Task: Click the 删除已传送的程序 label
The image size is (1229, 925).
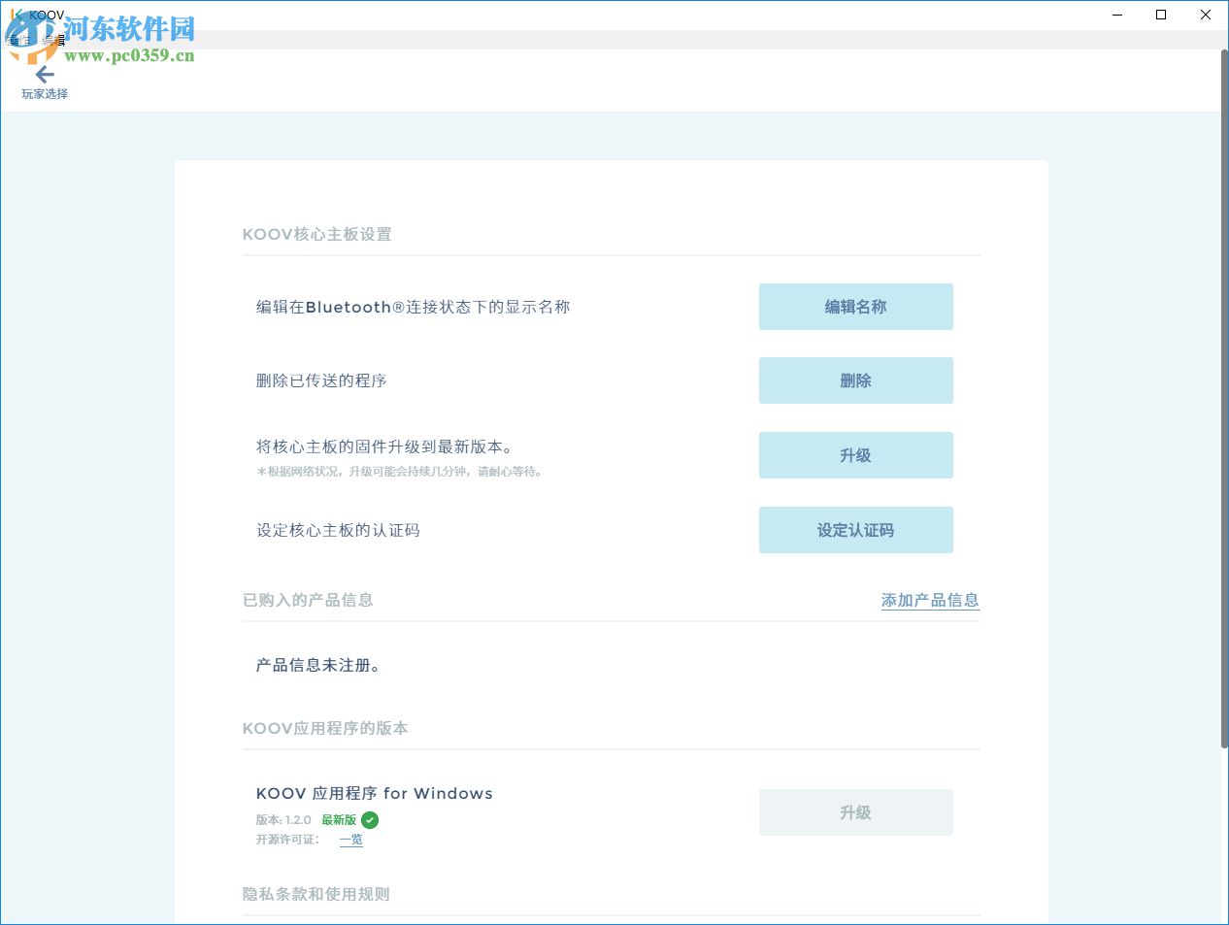Action: pyautogui.click(x=321, y=380)
